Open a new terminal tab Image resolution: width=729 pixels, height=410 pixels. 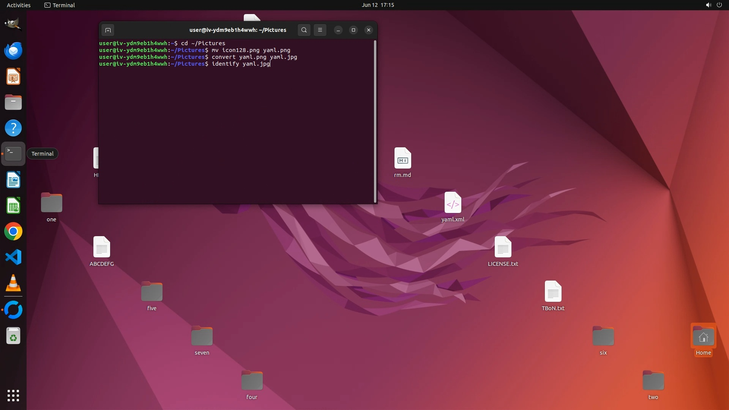pos(108,30)
